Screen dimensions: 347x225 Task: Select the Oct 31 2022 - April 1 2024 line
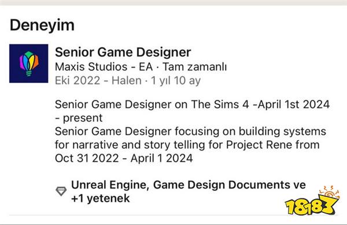[124, 158]
